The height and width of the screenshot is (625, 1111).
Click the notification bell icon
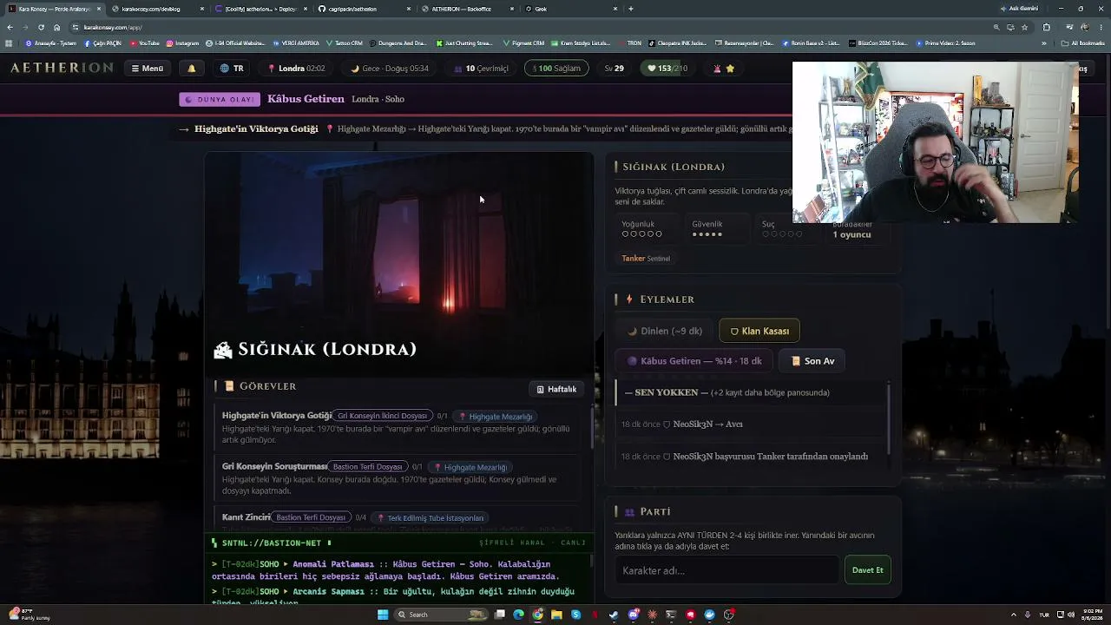pos(192,69)
